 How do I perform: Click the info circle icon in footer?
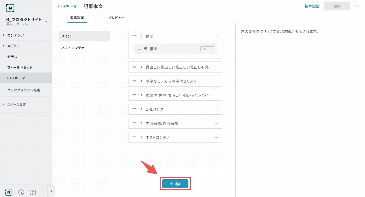click(21, 192)
